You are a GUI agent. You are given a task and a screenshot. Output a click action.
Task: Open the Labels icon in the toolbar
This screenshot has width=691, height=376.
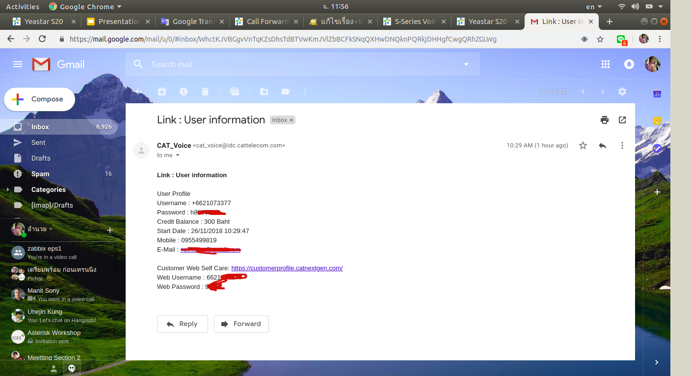(286, 92)
